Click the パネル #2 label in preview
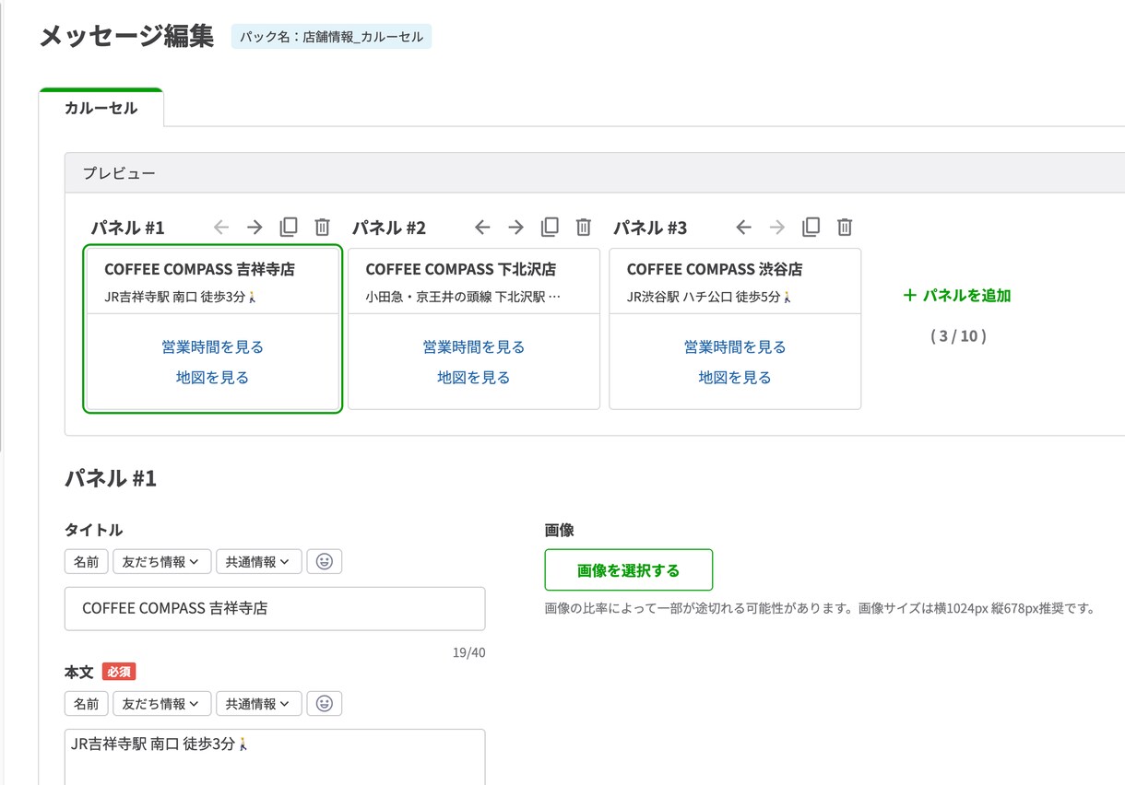The height and width of the screenshot is (785, 1125). (389, 228)
